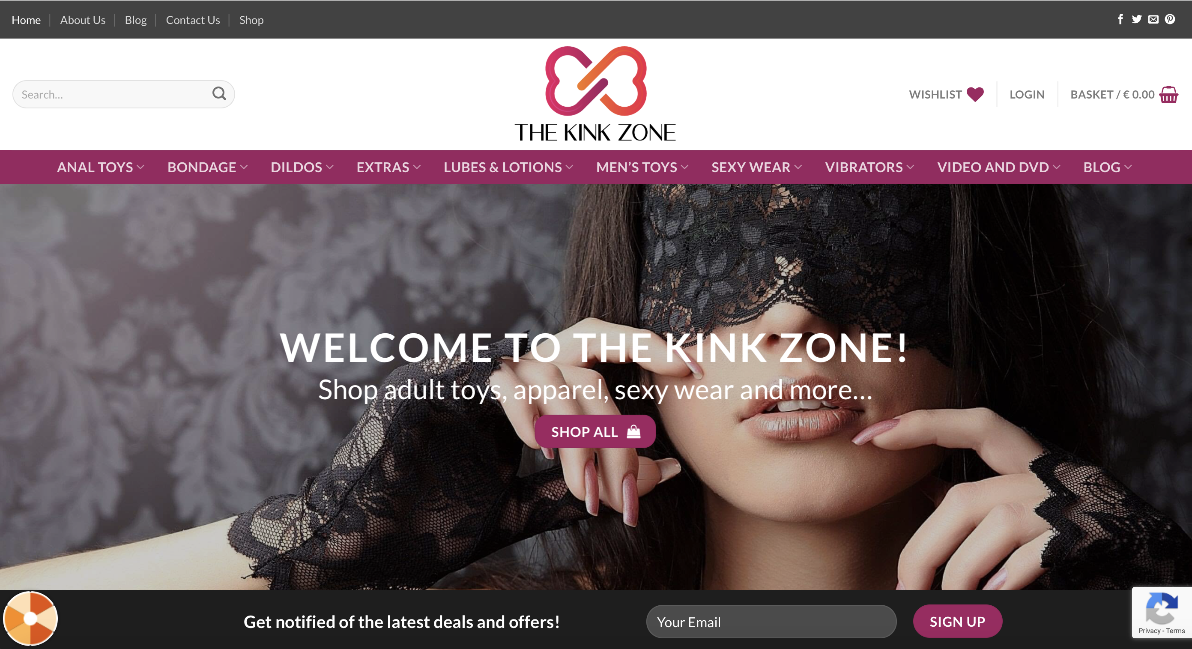The width and height of the screenshot is (1192, 649).
Task: Open the About Us menu item
Action: point(83,20)
